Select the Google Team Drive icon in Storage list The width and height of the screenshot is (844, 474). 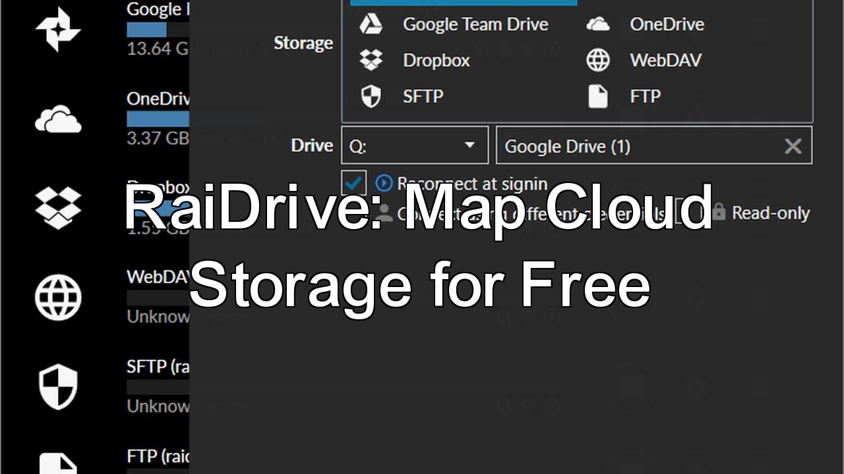371,24
